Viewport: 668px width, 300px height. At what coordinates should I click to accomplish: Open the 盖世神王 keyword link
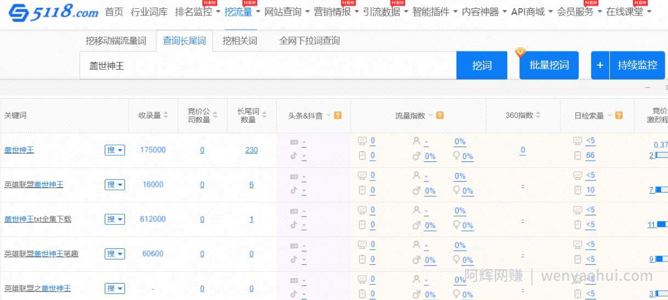[19, 150]
